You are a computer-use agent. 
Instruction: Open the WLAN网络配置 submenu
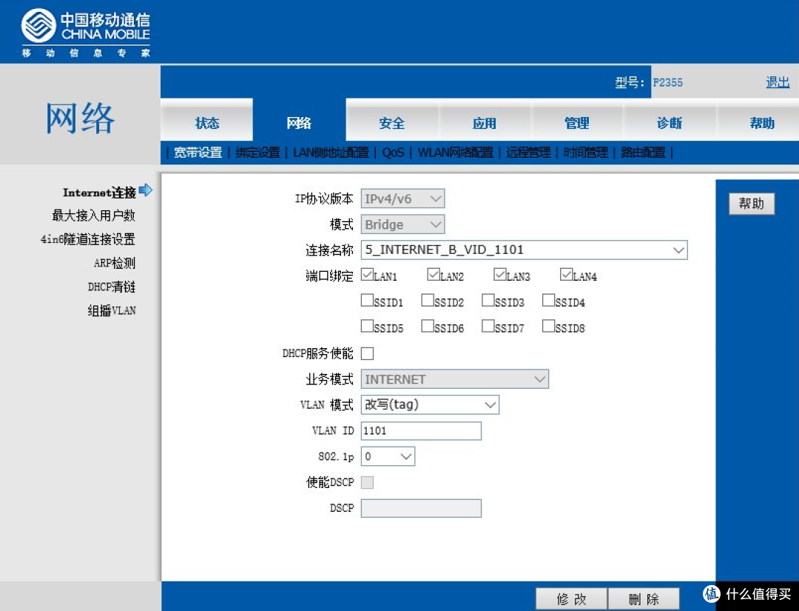(x=456, y=153)
